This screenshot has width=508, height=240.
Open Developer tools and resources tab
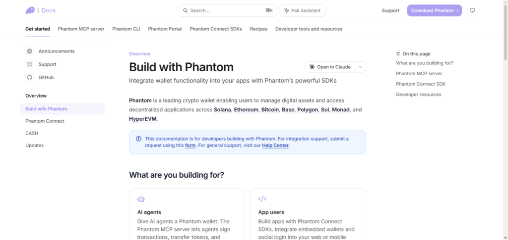pos(309,29)
